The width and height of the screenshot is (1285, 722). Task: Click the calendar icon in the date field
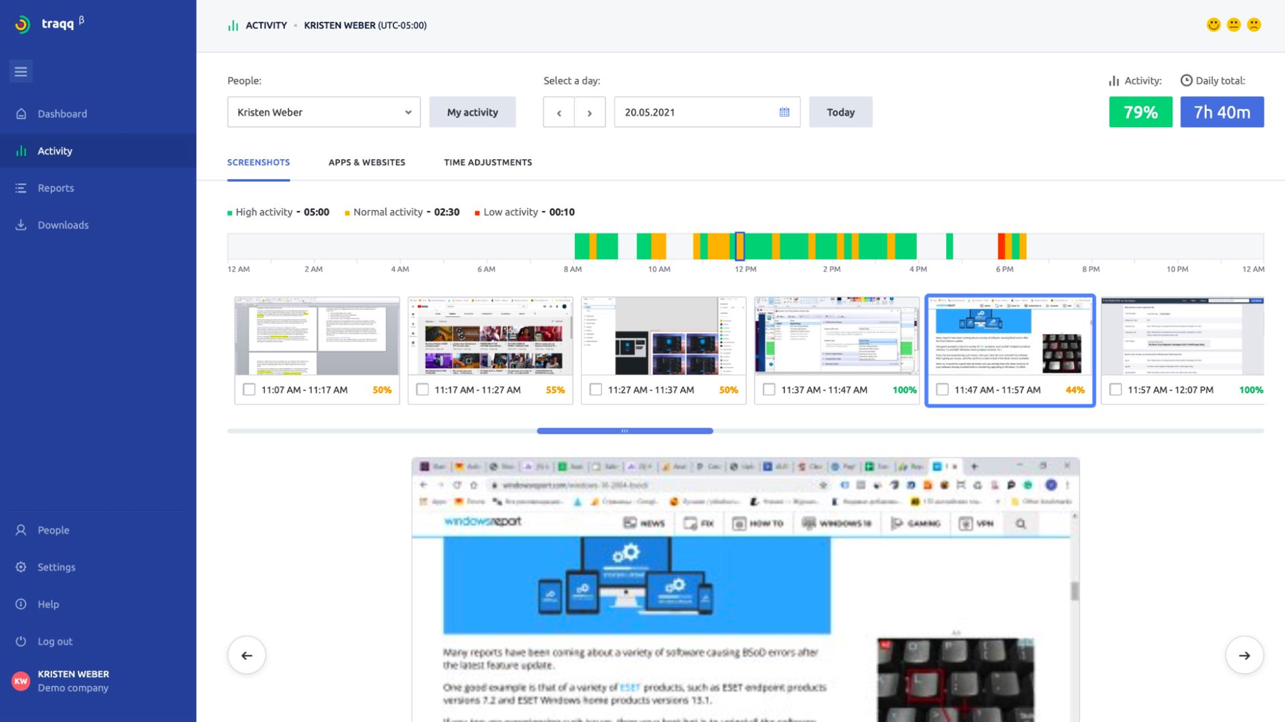tap(783, 112)
